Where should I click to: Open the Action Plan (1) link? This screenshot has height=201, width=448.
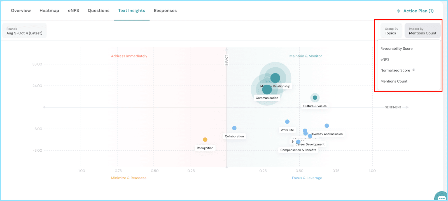coord(418,11)
